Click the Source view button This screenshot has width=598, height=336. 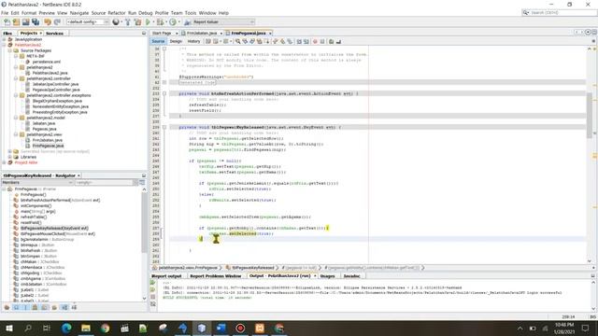point(158,41)
